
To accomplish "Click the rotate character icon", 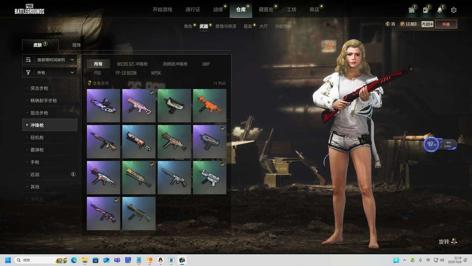I will click(454, 241).
